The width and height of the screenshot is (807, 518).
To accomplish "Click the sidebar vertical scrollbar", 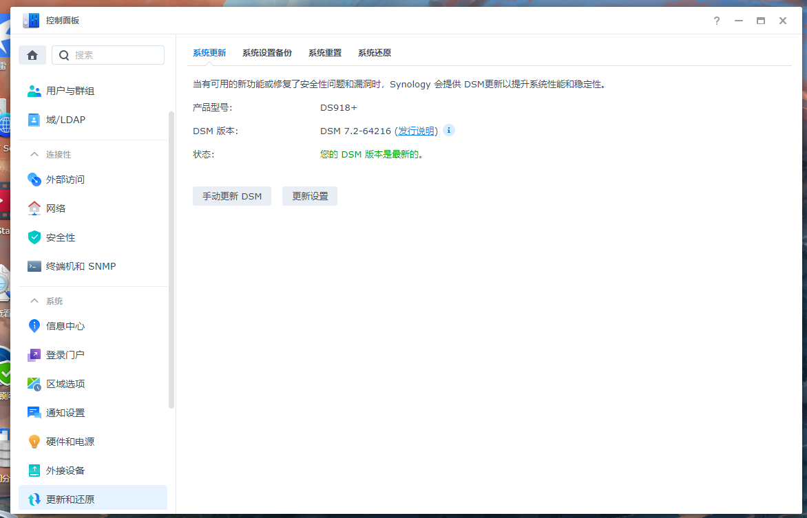I will (x=171, y=260).
